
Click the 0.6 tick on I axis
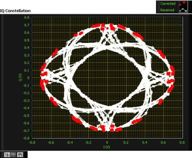163,142
